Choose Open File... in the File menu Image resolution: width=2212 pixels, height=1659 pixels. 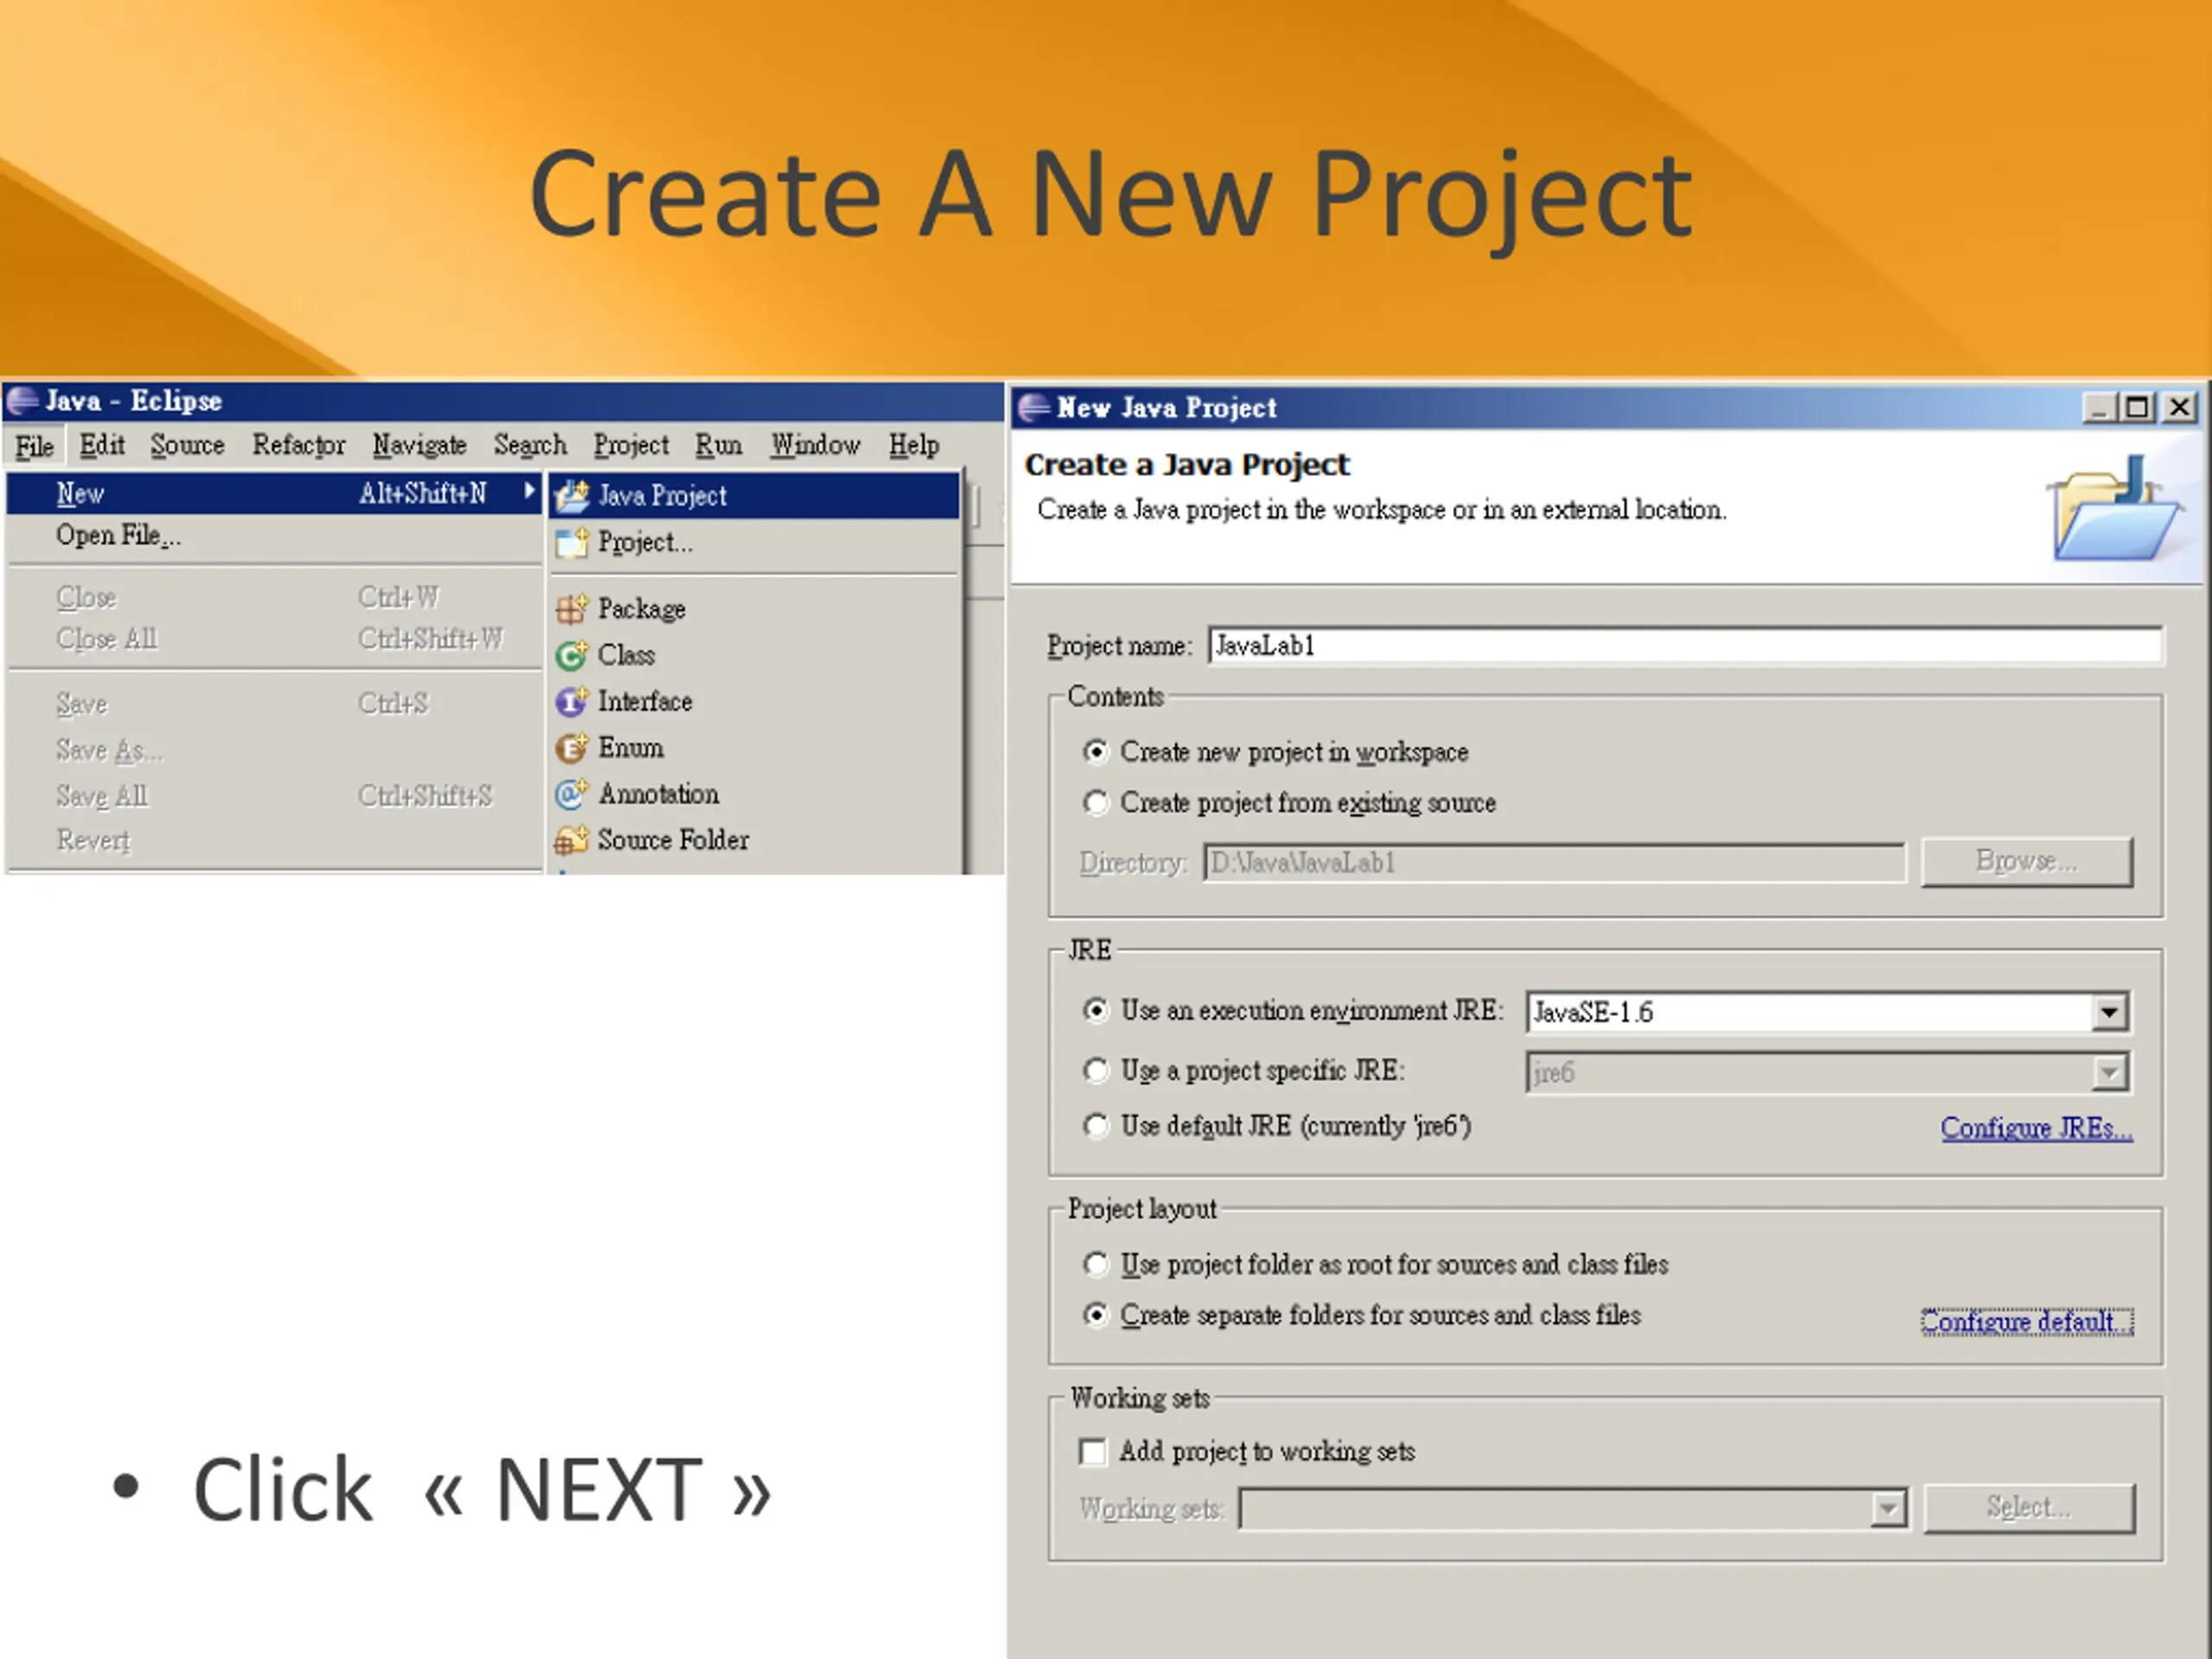pyautogui.click(x=274, y=536)
